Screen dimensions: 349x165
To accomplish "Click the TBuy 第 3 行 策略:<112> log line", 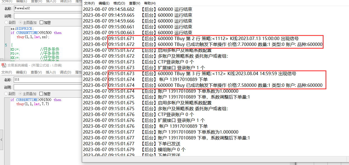I will pyautogui.click(x=190, y=74).
